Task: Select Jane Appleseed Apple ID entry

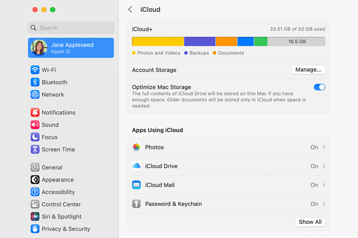Action: pyautogui.click(x=71, y=48)
